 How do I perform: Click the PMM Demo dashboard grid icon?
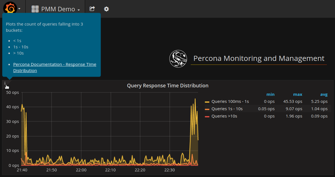pos(35,9)
